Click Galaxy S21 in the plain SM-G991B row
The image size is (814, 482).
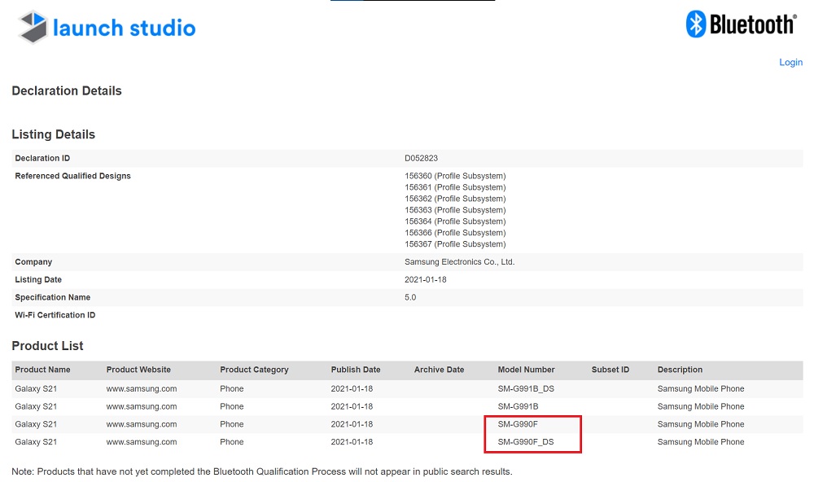36,407
